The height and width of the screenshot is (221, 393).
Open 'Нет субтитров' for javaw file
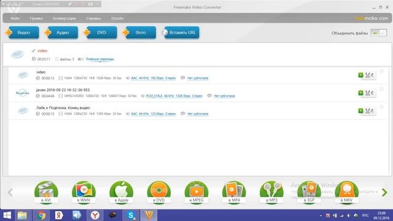point(224,96)
